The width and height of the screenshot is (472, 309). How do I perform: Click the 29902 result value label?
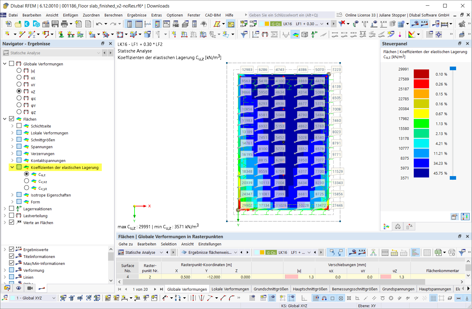click(247, 205)
